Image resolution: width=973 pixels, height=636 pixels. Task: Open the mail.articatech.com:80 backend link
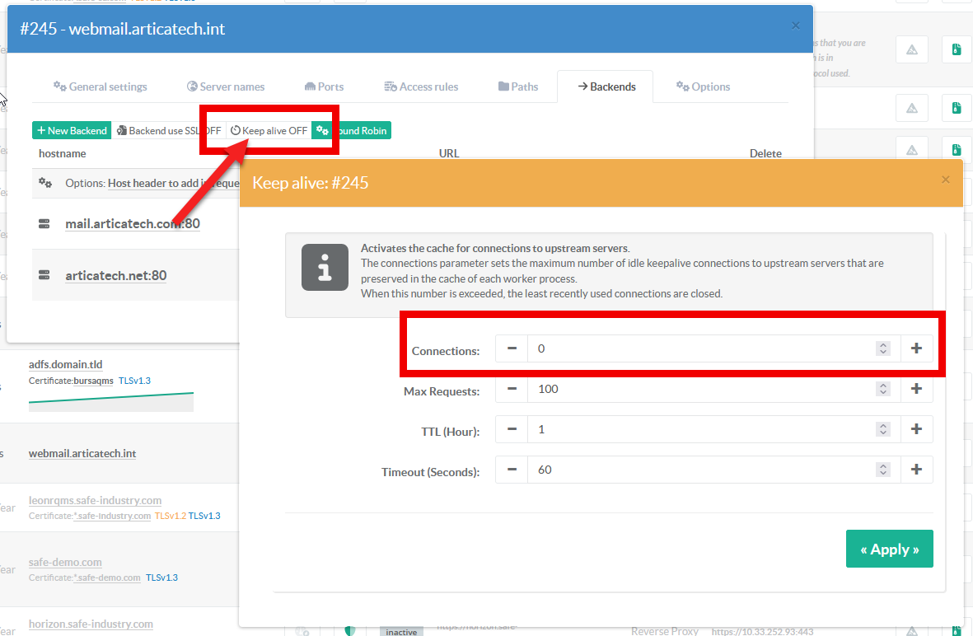click(x=133, y=223)
